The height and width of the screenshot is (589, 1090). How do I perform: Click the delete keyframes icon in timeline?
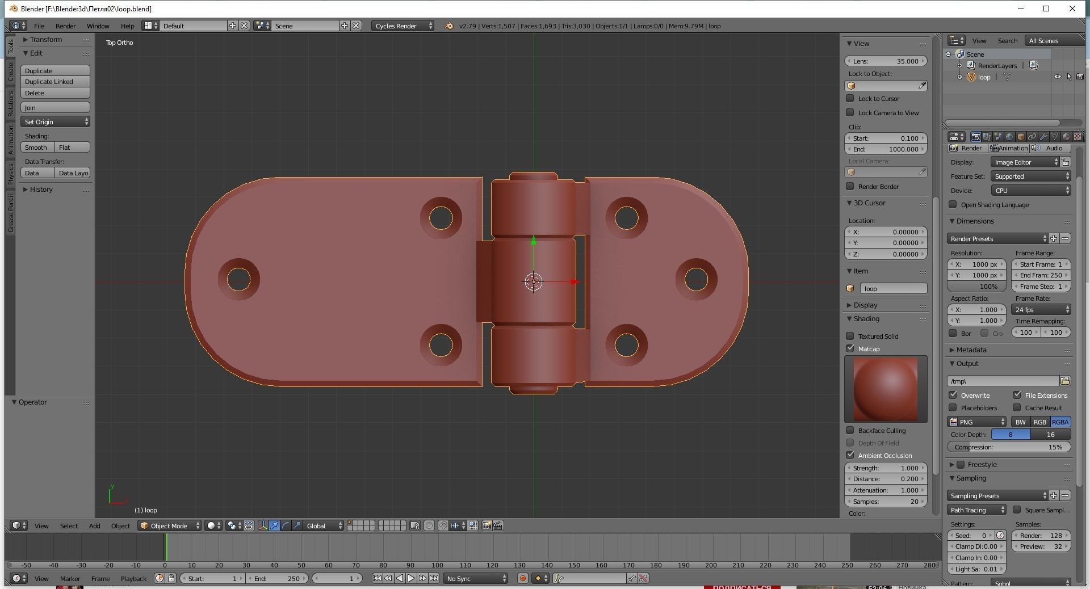tap(643, 578)
